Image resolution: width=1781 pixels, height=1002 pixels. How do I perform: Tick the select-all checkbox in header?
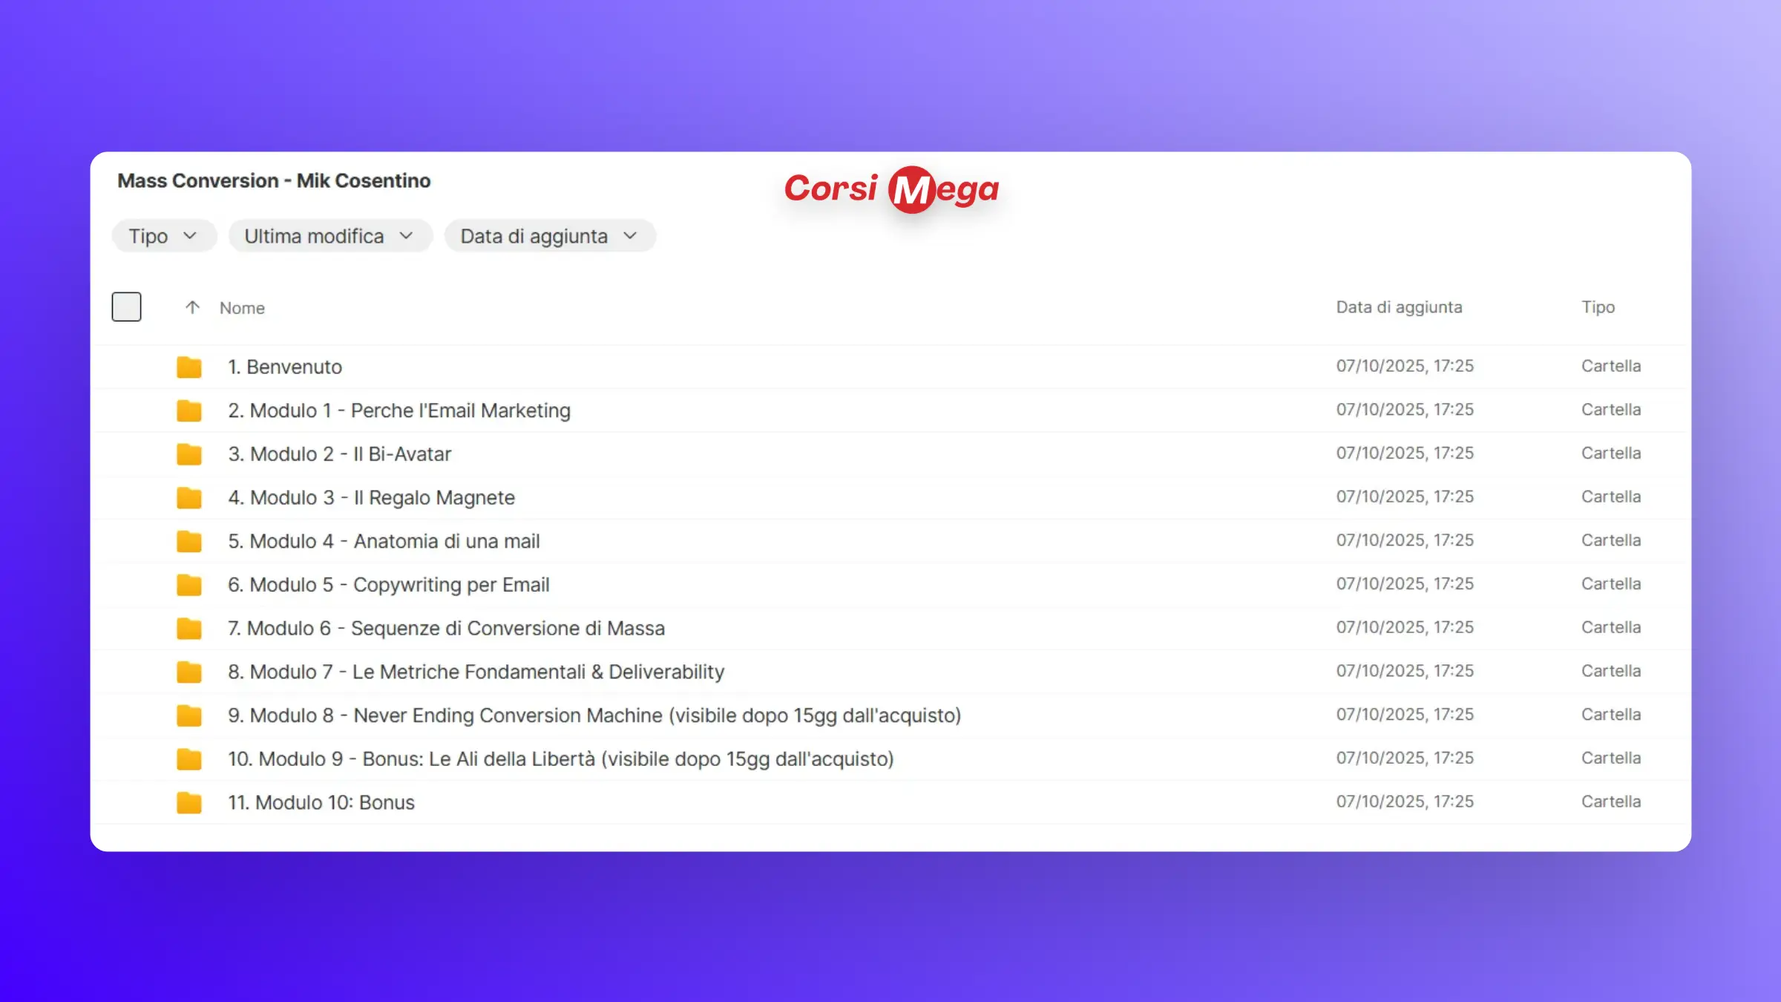click(126, 307)
